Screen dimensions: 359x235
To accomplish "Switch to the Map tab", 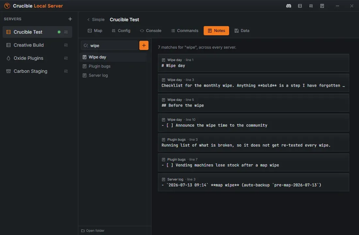I will pyautogui.click(x=95, y=31).
